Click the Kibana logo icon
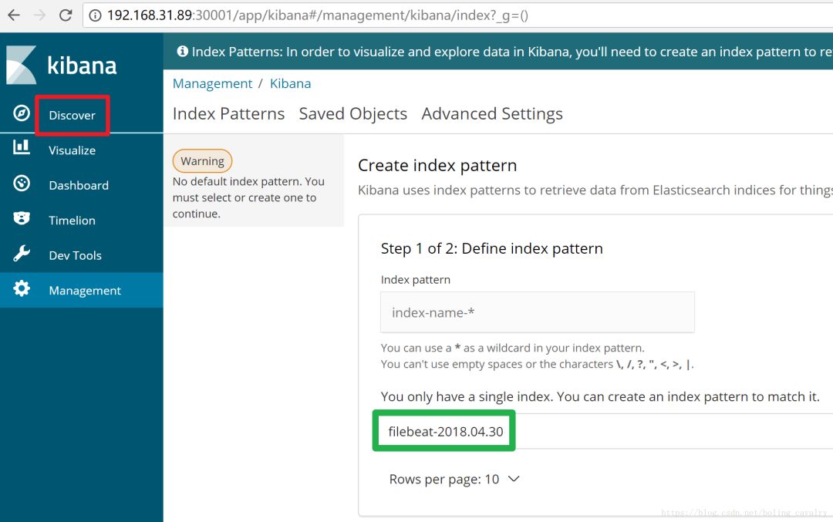The image size is (833, 522). tap(22, 65)
